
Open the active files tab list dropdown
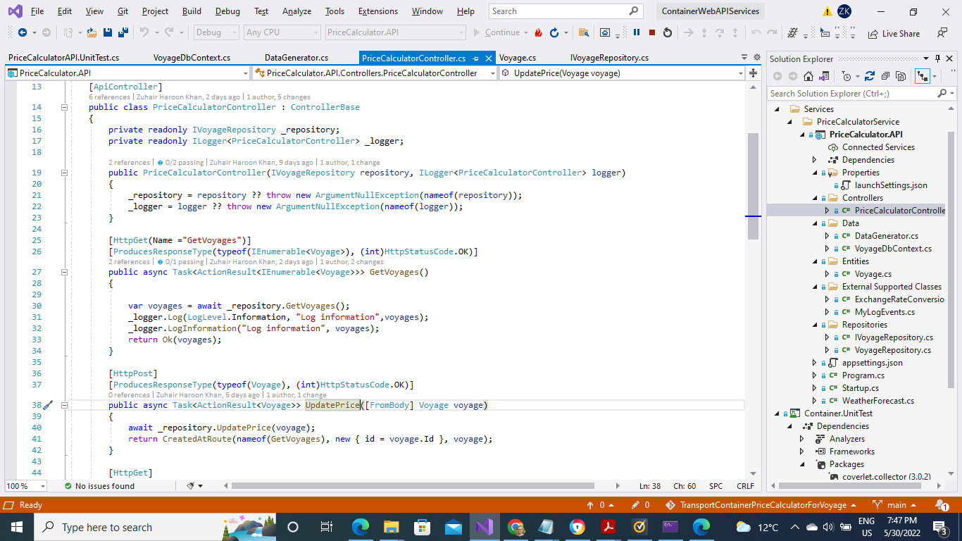744,58
